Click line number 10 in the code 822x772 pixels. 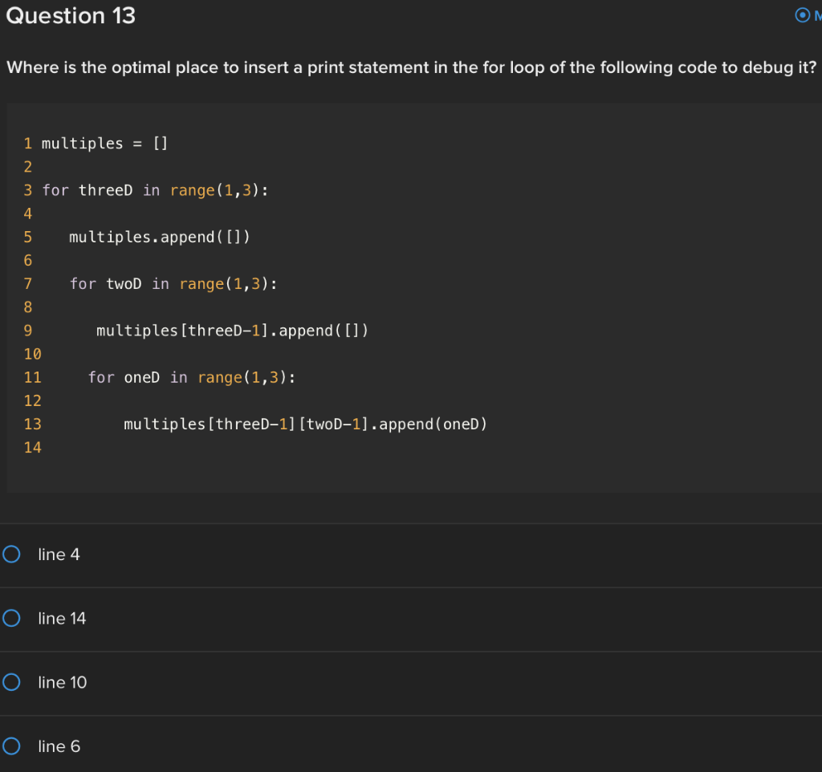click(x=32, y=354)
